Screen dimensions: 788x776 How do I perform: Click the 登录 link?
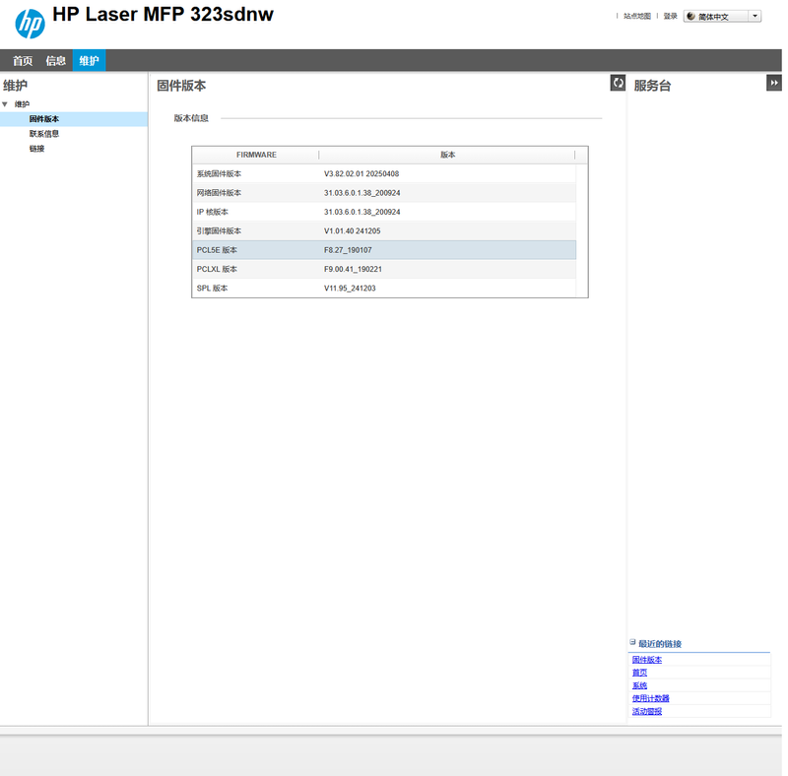670,17
